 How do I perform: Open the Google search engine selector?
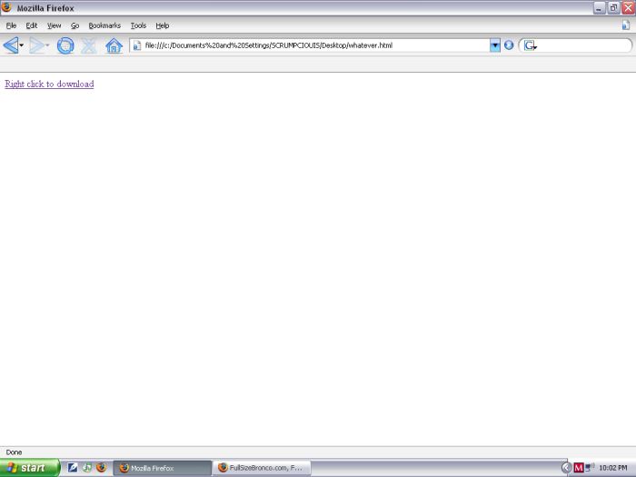[x=530, y=45]
